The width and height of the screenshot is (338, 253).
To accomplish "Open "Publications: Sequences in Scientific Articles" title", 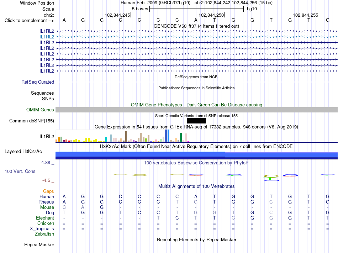I will [x=196, y=88].
